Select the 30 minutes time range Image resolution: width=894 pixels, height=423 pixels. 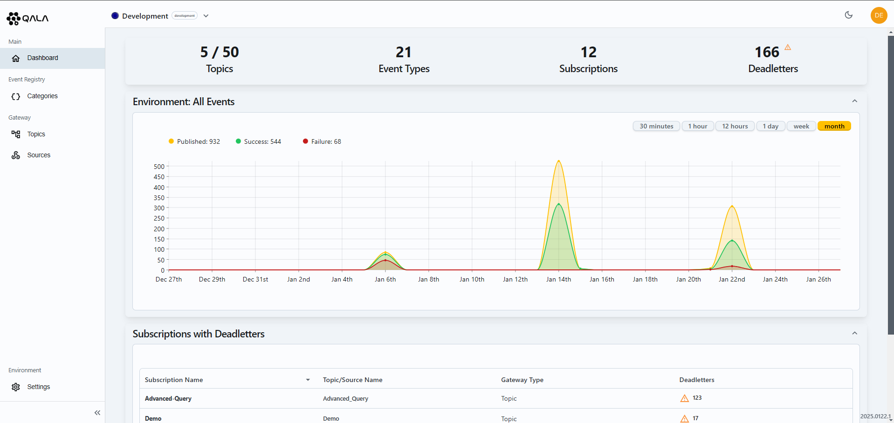[x=656, y=126]
